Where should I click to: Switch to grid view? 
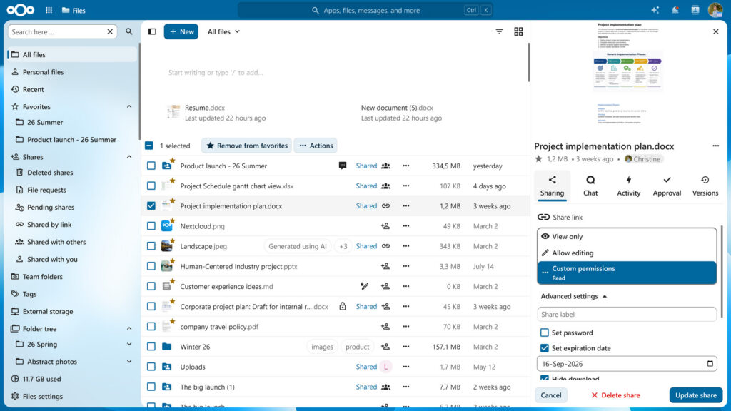tap(518, 31)
